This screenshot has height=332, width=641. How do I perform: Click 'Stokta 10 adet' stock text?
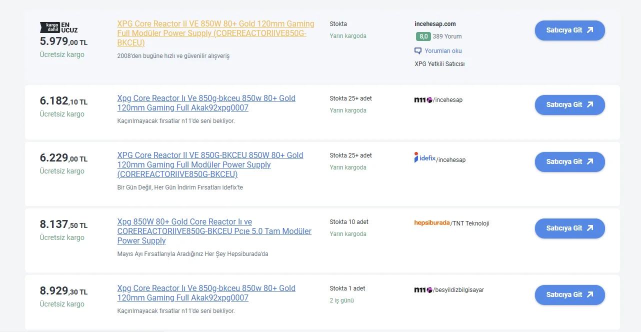click(x=349, y=222)
